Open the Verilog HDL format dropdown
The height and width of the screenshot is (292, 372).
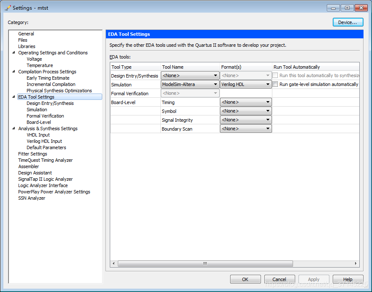246,84
